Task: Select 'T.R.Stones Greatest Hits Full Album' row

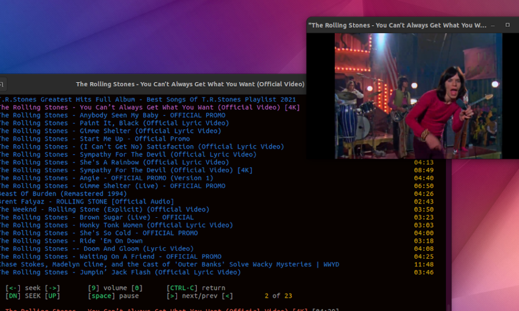Action: 148,100
